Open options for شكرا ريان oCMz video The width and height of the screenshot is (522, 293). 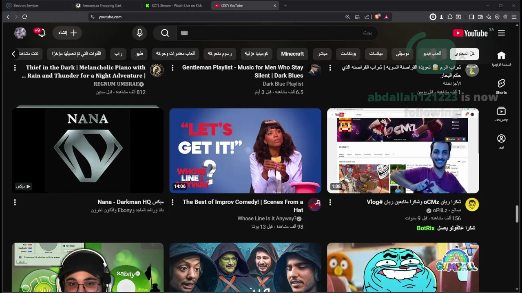[x=330, y=202]
